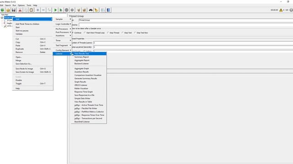Screen dimensions: 293x164
Task: Open the Assertions submenu
Action: coord(62,36)
